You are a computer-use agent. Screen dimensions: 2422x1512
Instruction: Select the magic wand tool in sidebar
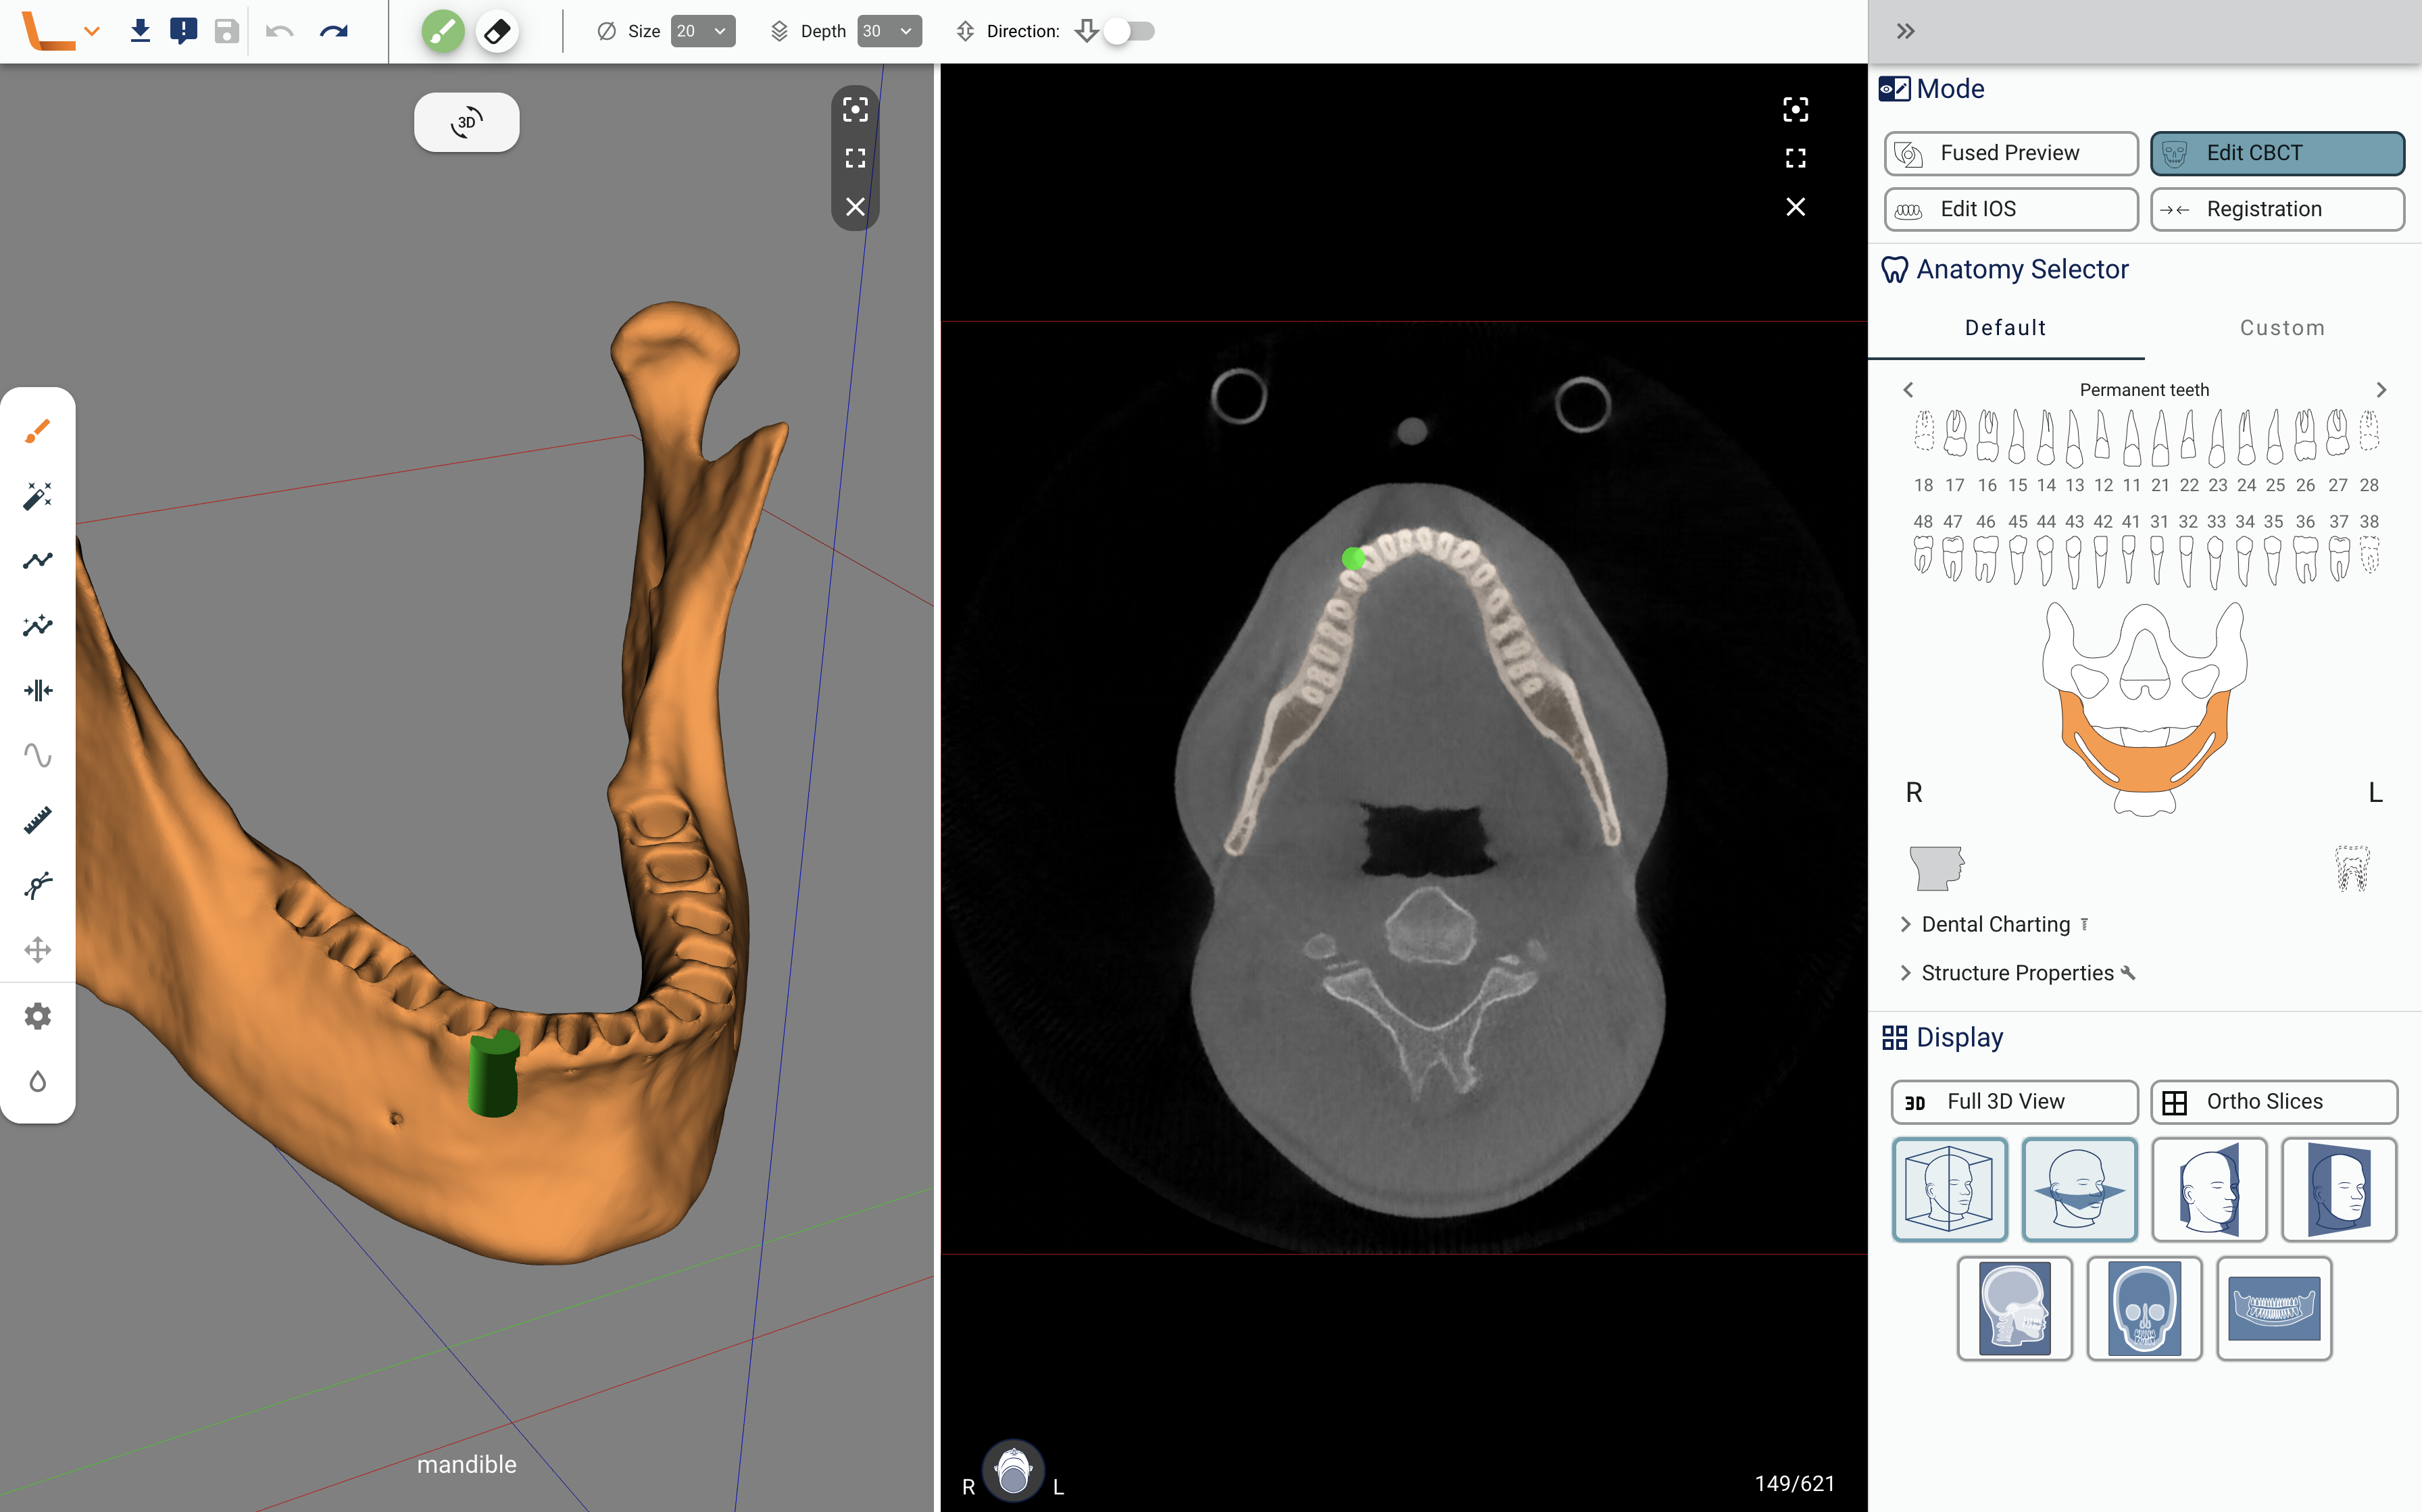click(38, 496)
